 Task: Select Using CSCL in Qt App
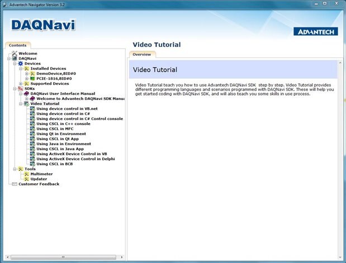[58, 139]
